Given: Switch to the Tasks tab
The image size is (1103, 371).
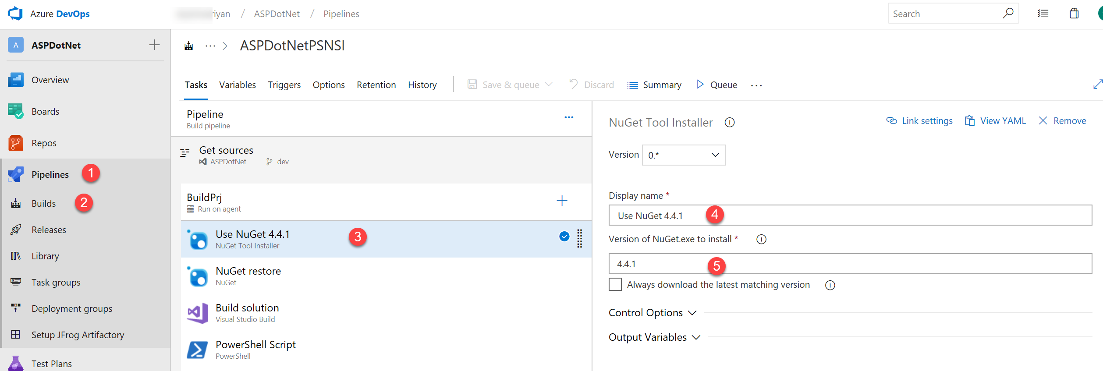Looking at the screenshot, I should 196,85.
